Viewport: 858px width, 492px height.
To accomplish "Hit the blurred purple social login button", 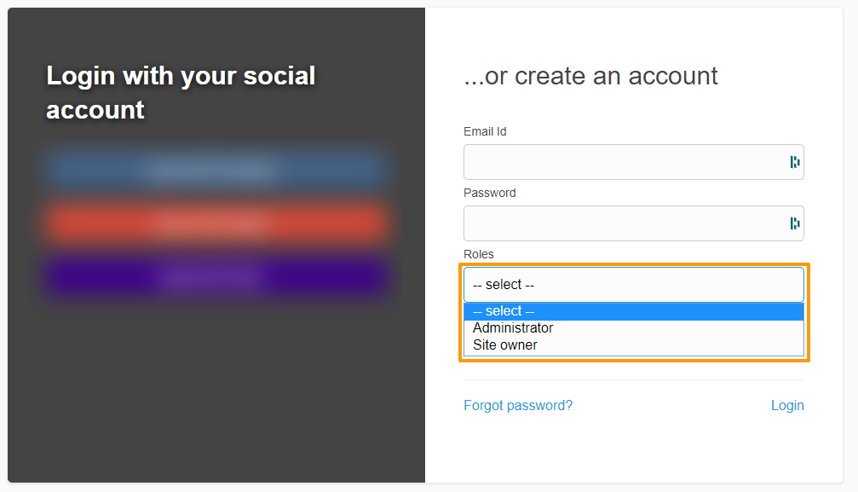I will 216,277.
